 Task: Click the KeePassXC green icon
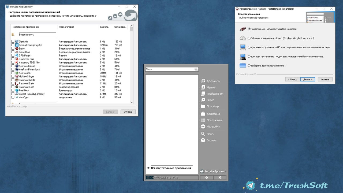17,73
